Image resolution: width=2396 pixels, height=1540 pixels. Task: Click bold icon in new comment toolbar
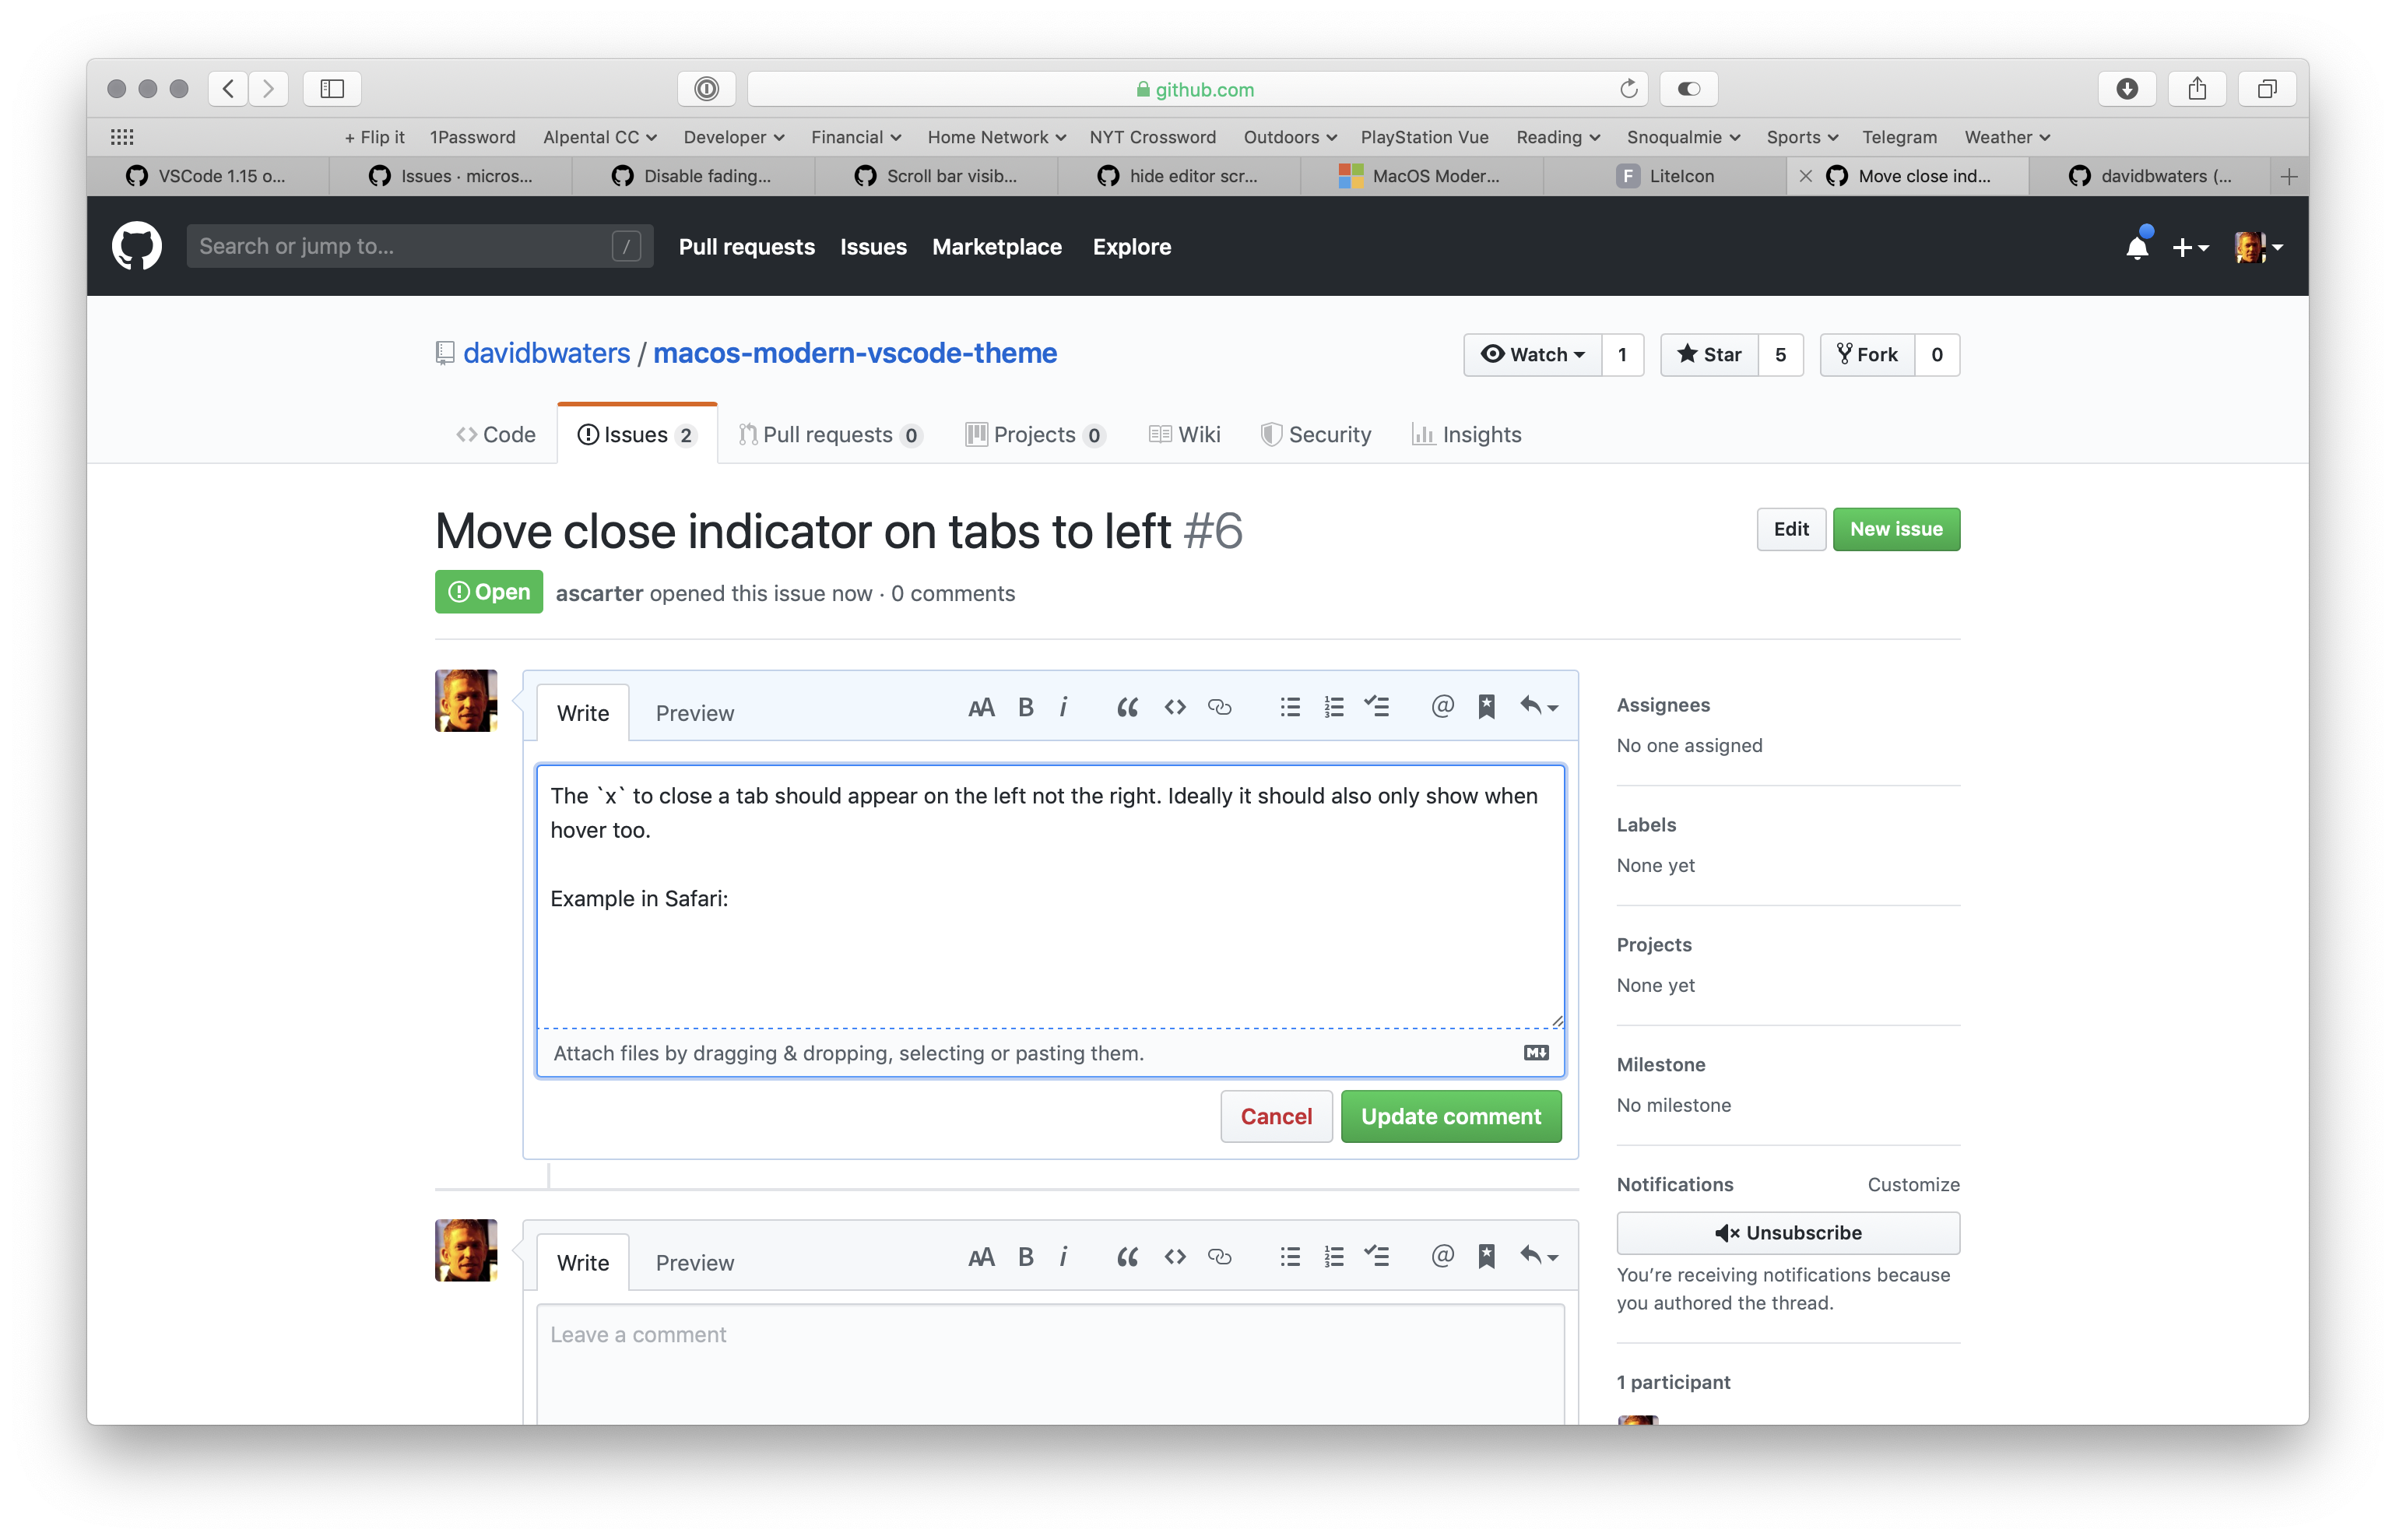click(x=1025, y=1257)
